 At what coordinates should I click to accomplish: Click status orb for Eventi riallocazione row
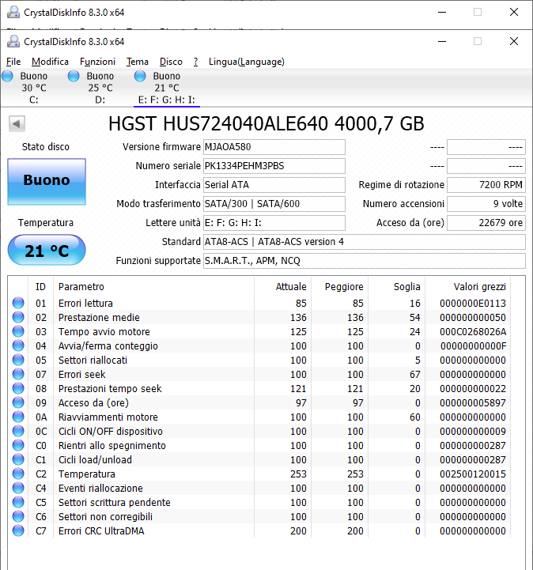tap(18, 488)
